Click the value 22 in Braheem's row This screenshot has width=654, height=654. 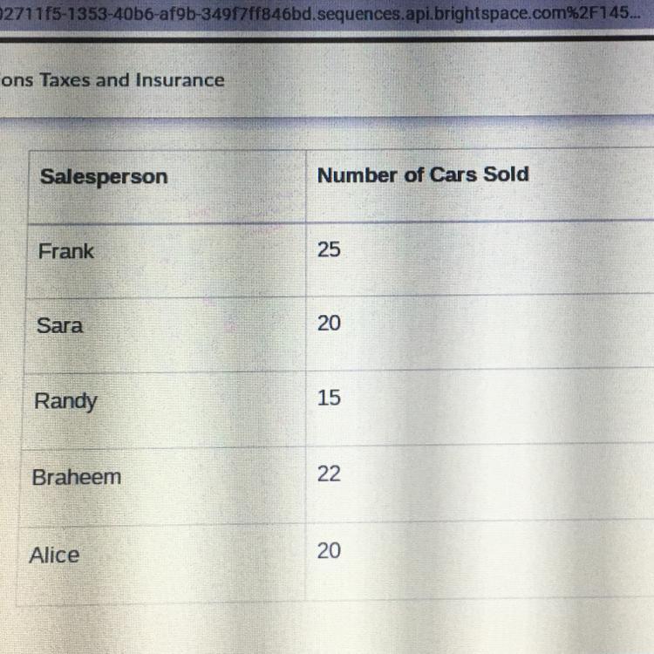pos(329,474)
